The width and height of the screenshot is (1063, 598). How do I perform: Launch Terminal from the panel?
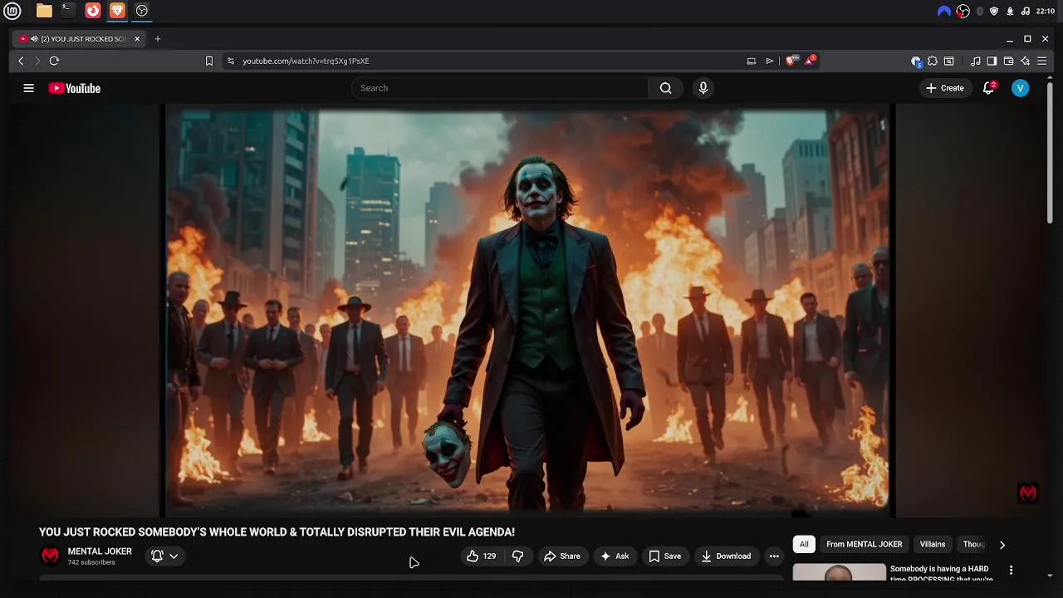click(68, 11)
